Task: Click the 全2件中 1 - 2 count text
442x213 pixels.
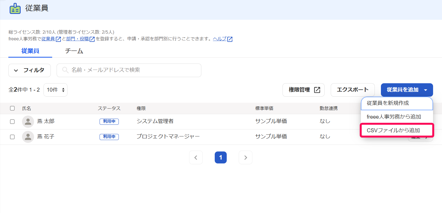Action: 24,90
